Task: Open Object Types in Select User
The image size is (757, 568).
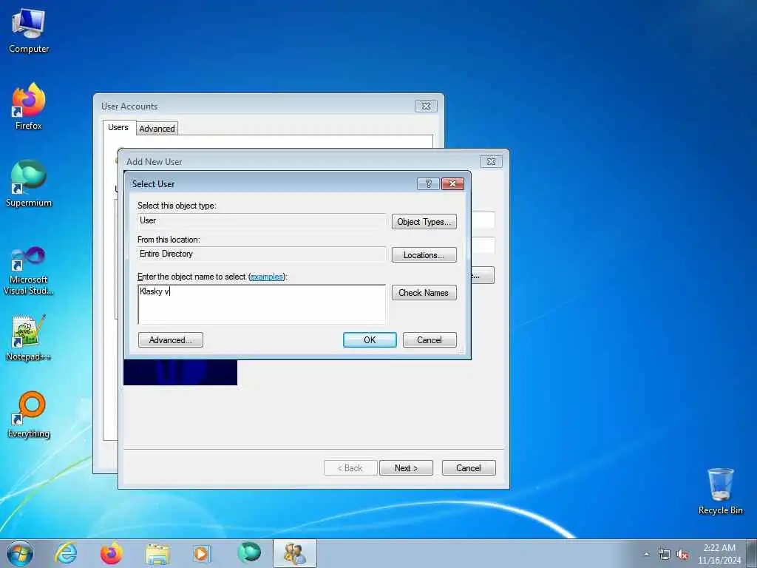Action: click(424, 222)
